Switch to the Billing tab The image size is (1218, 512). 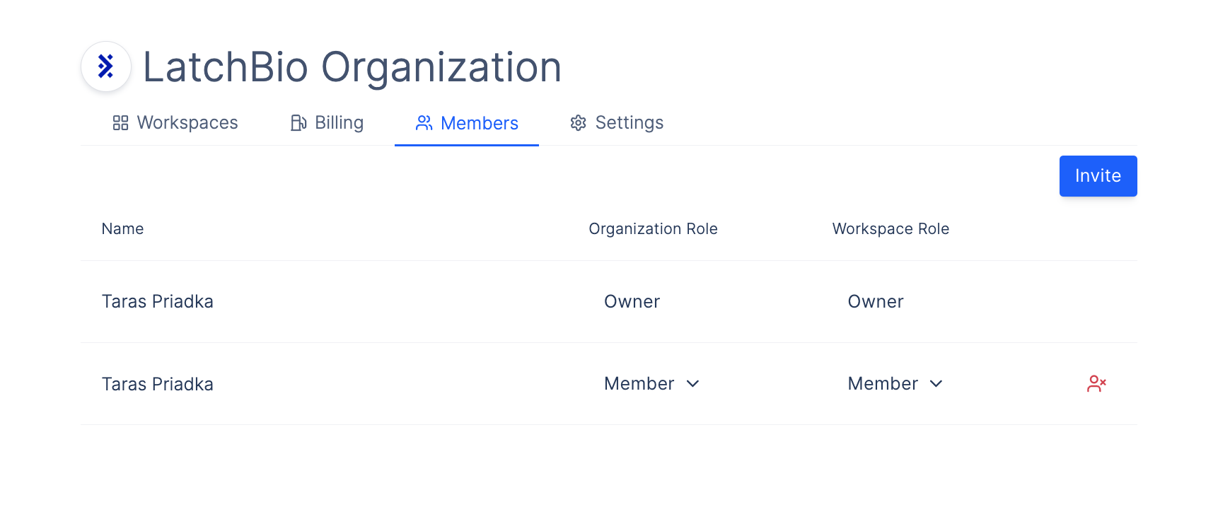click(327, 123)
